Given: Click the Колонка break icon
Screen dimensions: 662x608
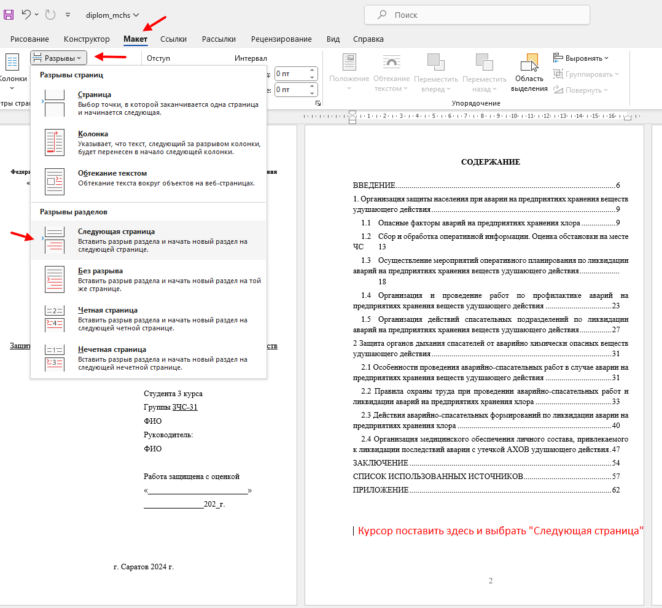Looking at the screenshot, I should coord(55,142).
